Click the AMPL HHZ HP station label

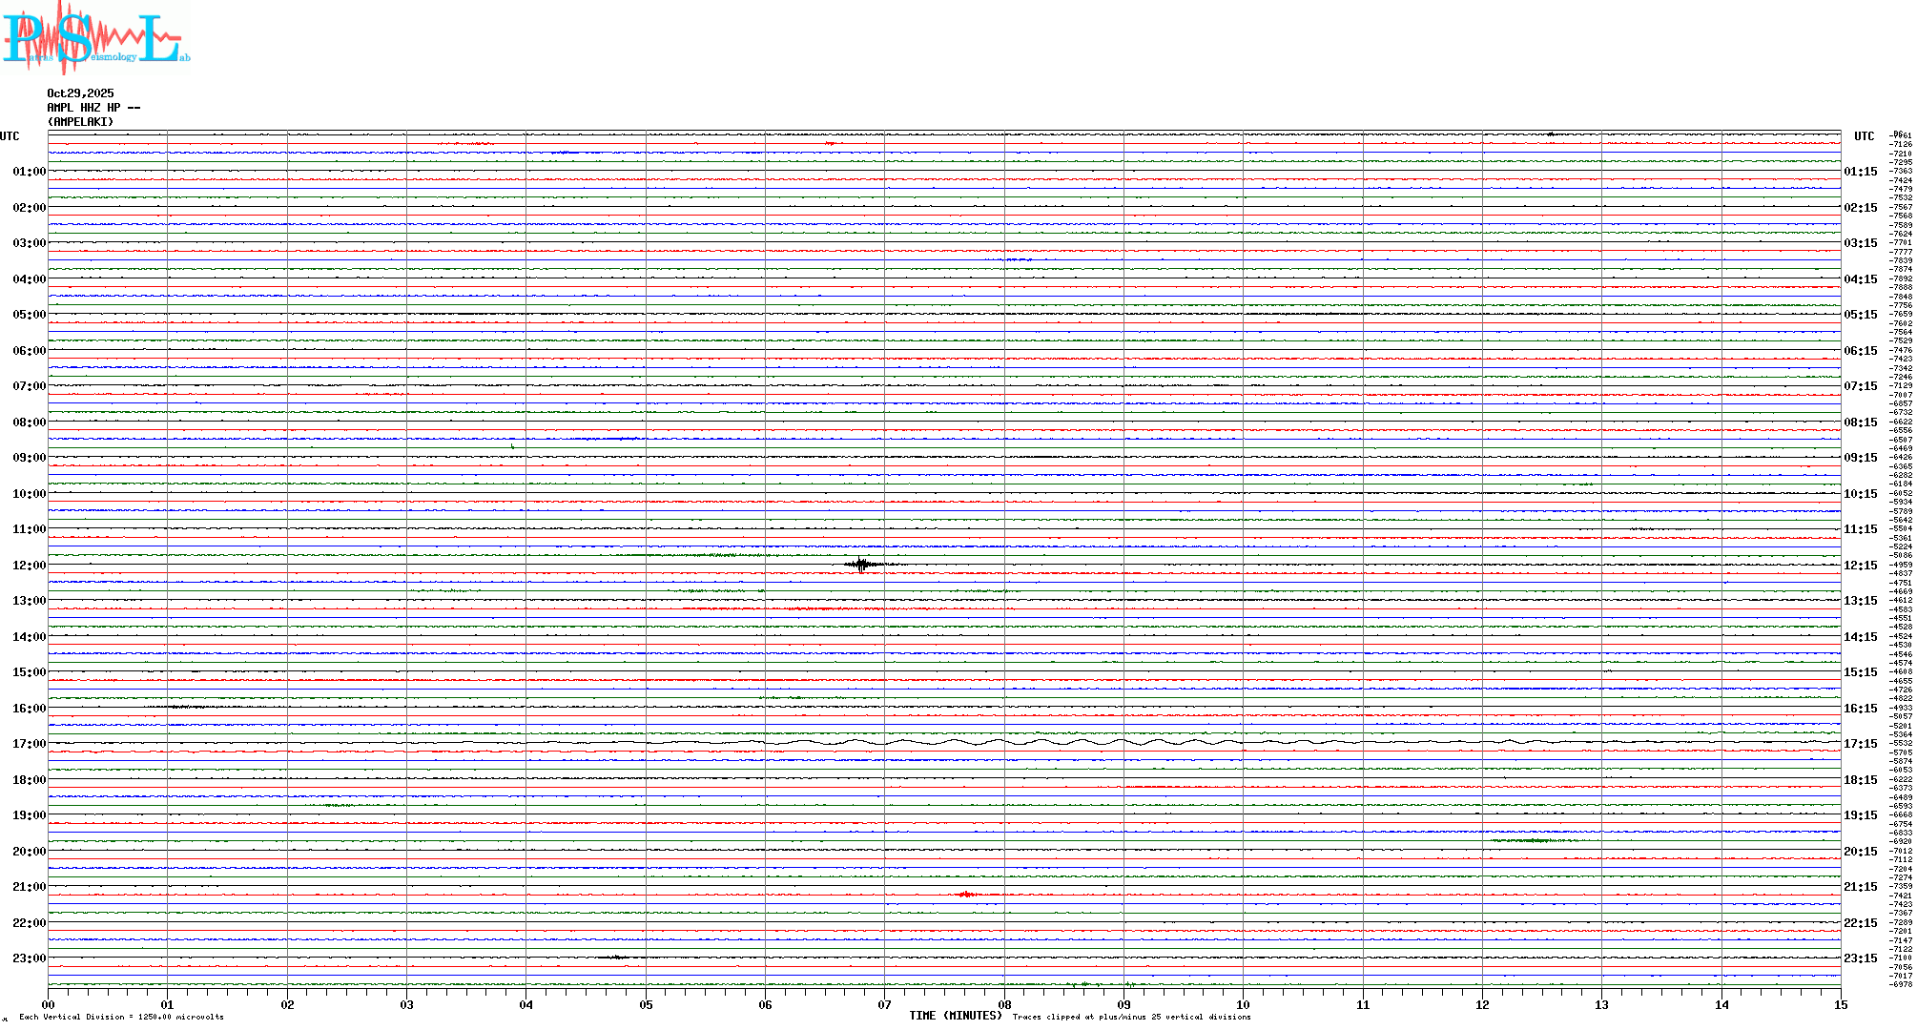click(x=93, y=108)
